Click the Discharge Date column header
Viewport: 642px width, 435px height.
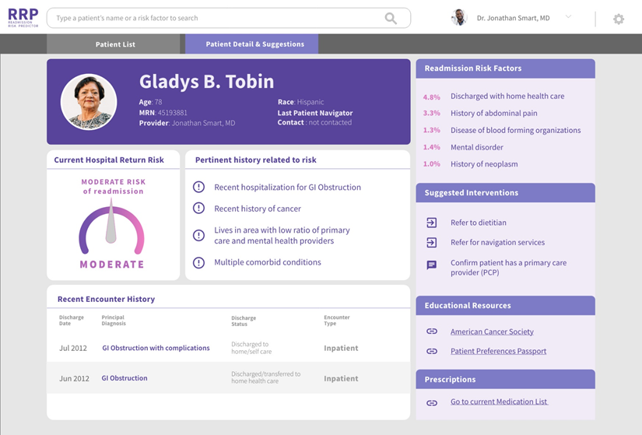click(72, 321)
